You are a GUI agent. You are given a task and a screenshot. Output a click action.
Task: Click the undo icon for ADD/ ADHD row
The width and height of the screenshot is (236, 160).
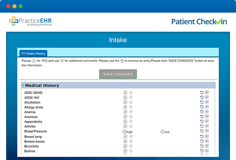202,93
